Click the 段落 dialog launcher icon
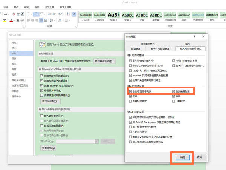The width and height of the screenshot is (226, 170). tap(75, 27)
